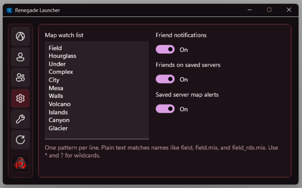Viewport: 302px width, 188px height.
Task: Open the server browser globe icon
Action: click(x=20, y=36)
